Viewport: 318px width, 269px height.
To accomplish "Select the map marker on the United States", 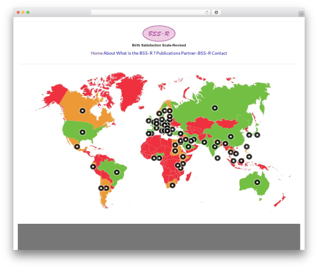I will 83,132.
